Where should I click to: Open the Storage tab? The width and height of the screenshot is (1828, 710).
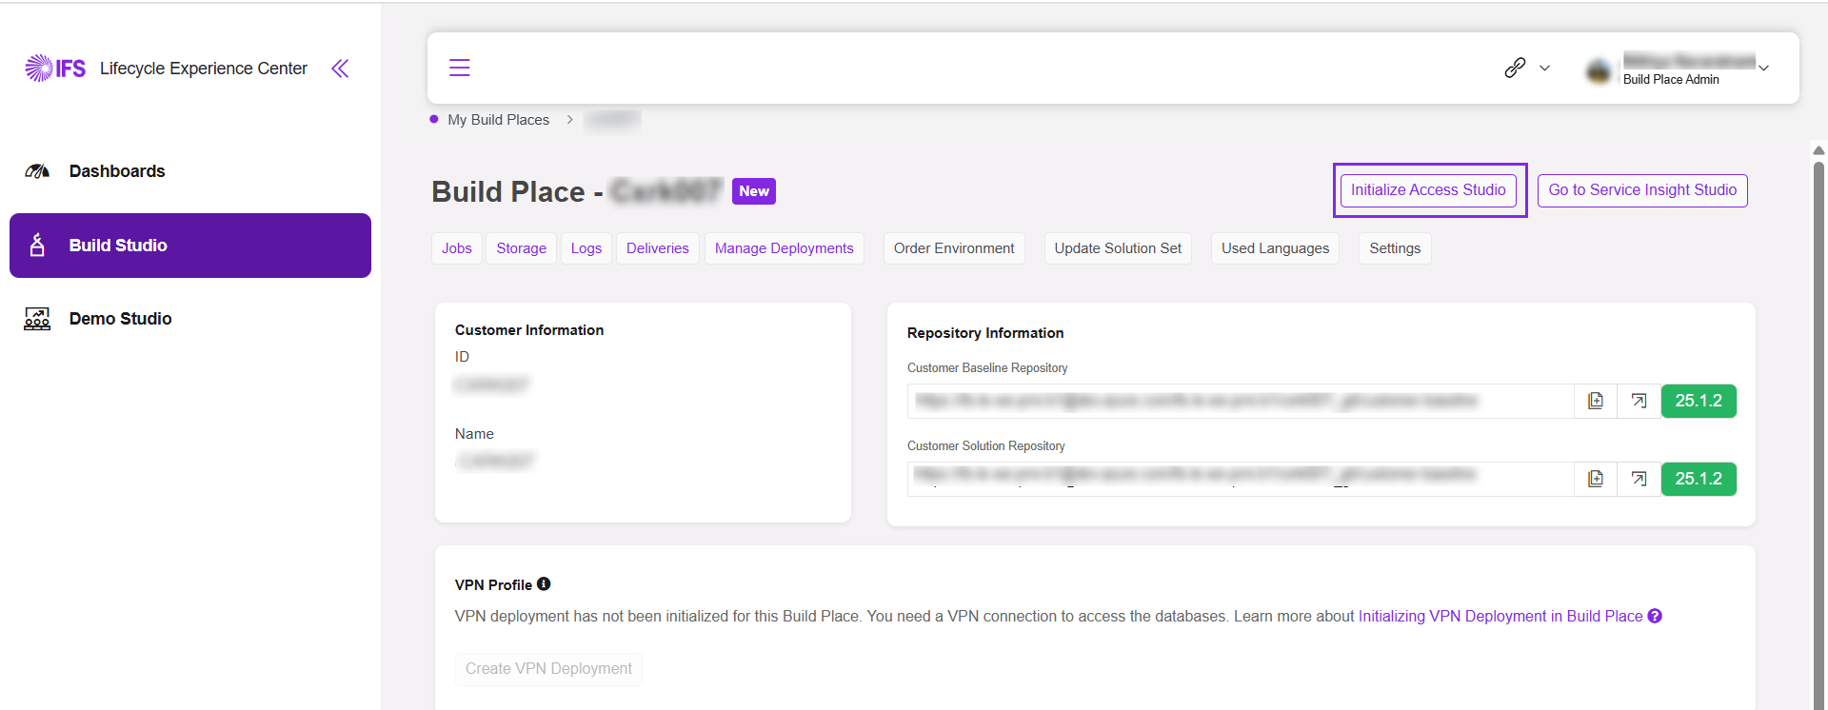point(522,248)
